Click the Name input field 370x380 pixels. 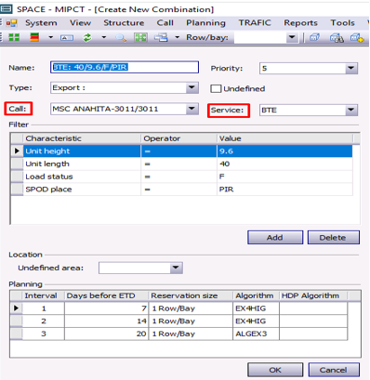click(125, 67)
